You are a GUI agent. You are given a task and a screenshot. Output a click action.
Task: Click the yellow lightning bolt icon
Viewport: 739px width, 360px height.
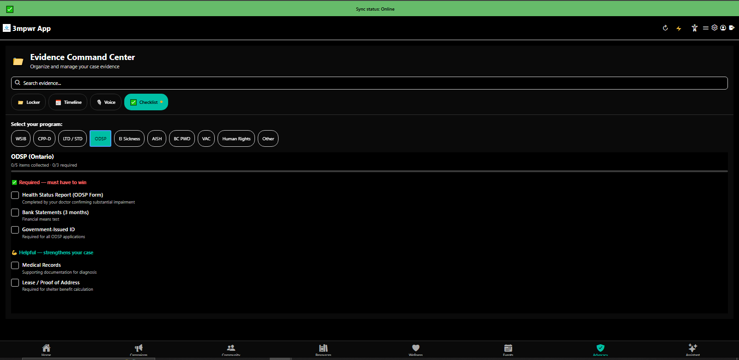(678, 29)
